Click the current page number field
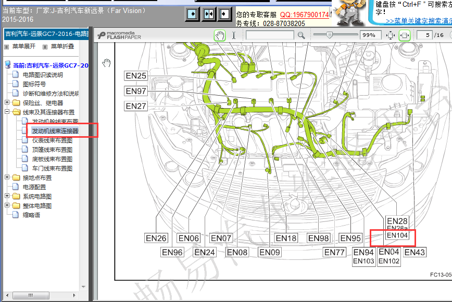Screen dimensions: 452x302 click(x=424, y=35)
